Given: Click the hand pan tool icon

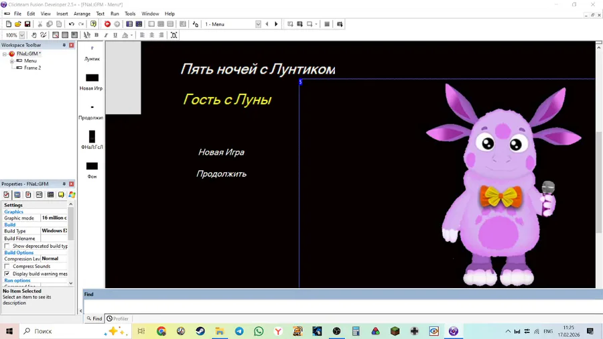Looking at the screenshot, I should [34, 35].
